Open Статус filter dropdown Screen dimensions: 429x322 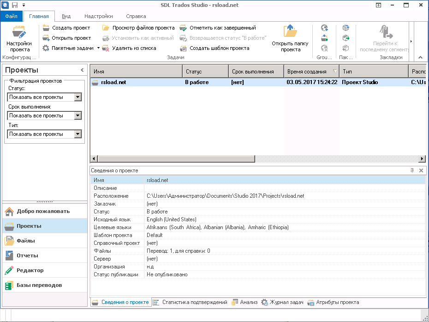pyautogui.click(x=78, y=97)
